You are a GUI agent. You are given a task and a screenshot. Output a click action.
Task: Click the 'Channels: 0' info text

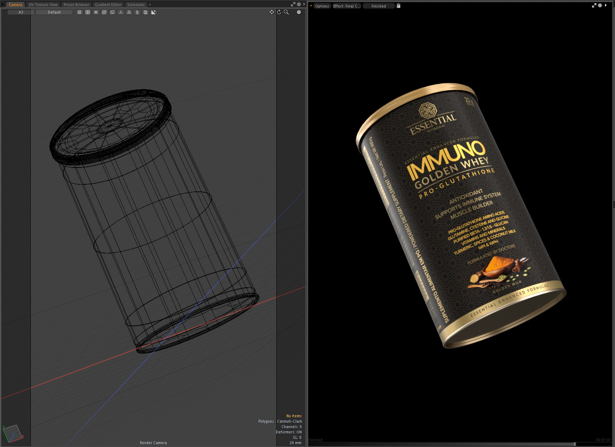pos(291,427)
